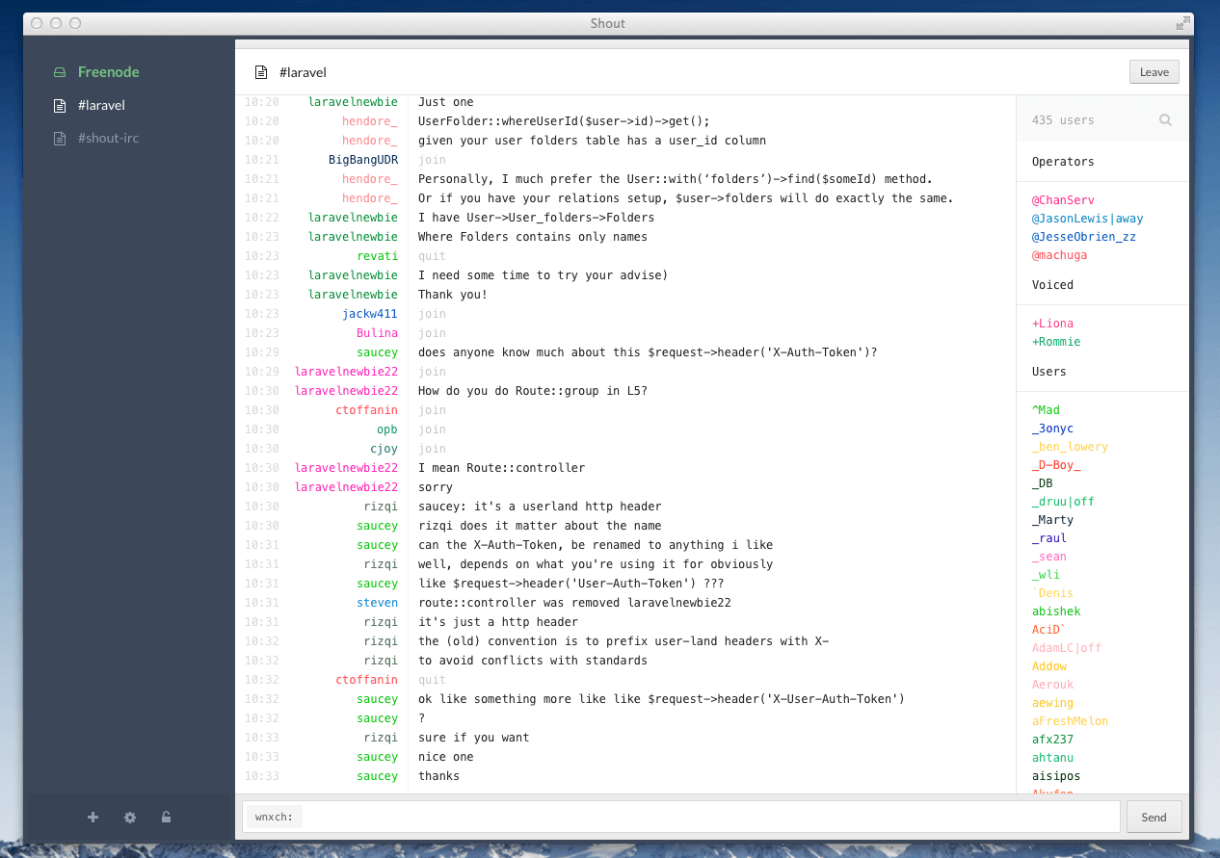Select the #laravel channel in the sidebar
Screen dimensions: 1220x858
pos(101,105)
